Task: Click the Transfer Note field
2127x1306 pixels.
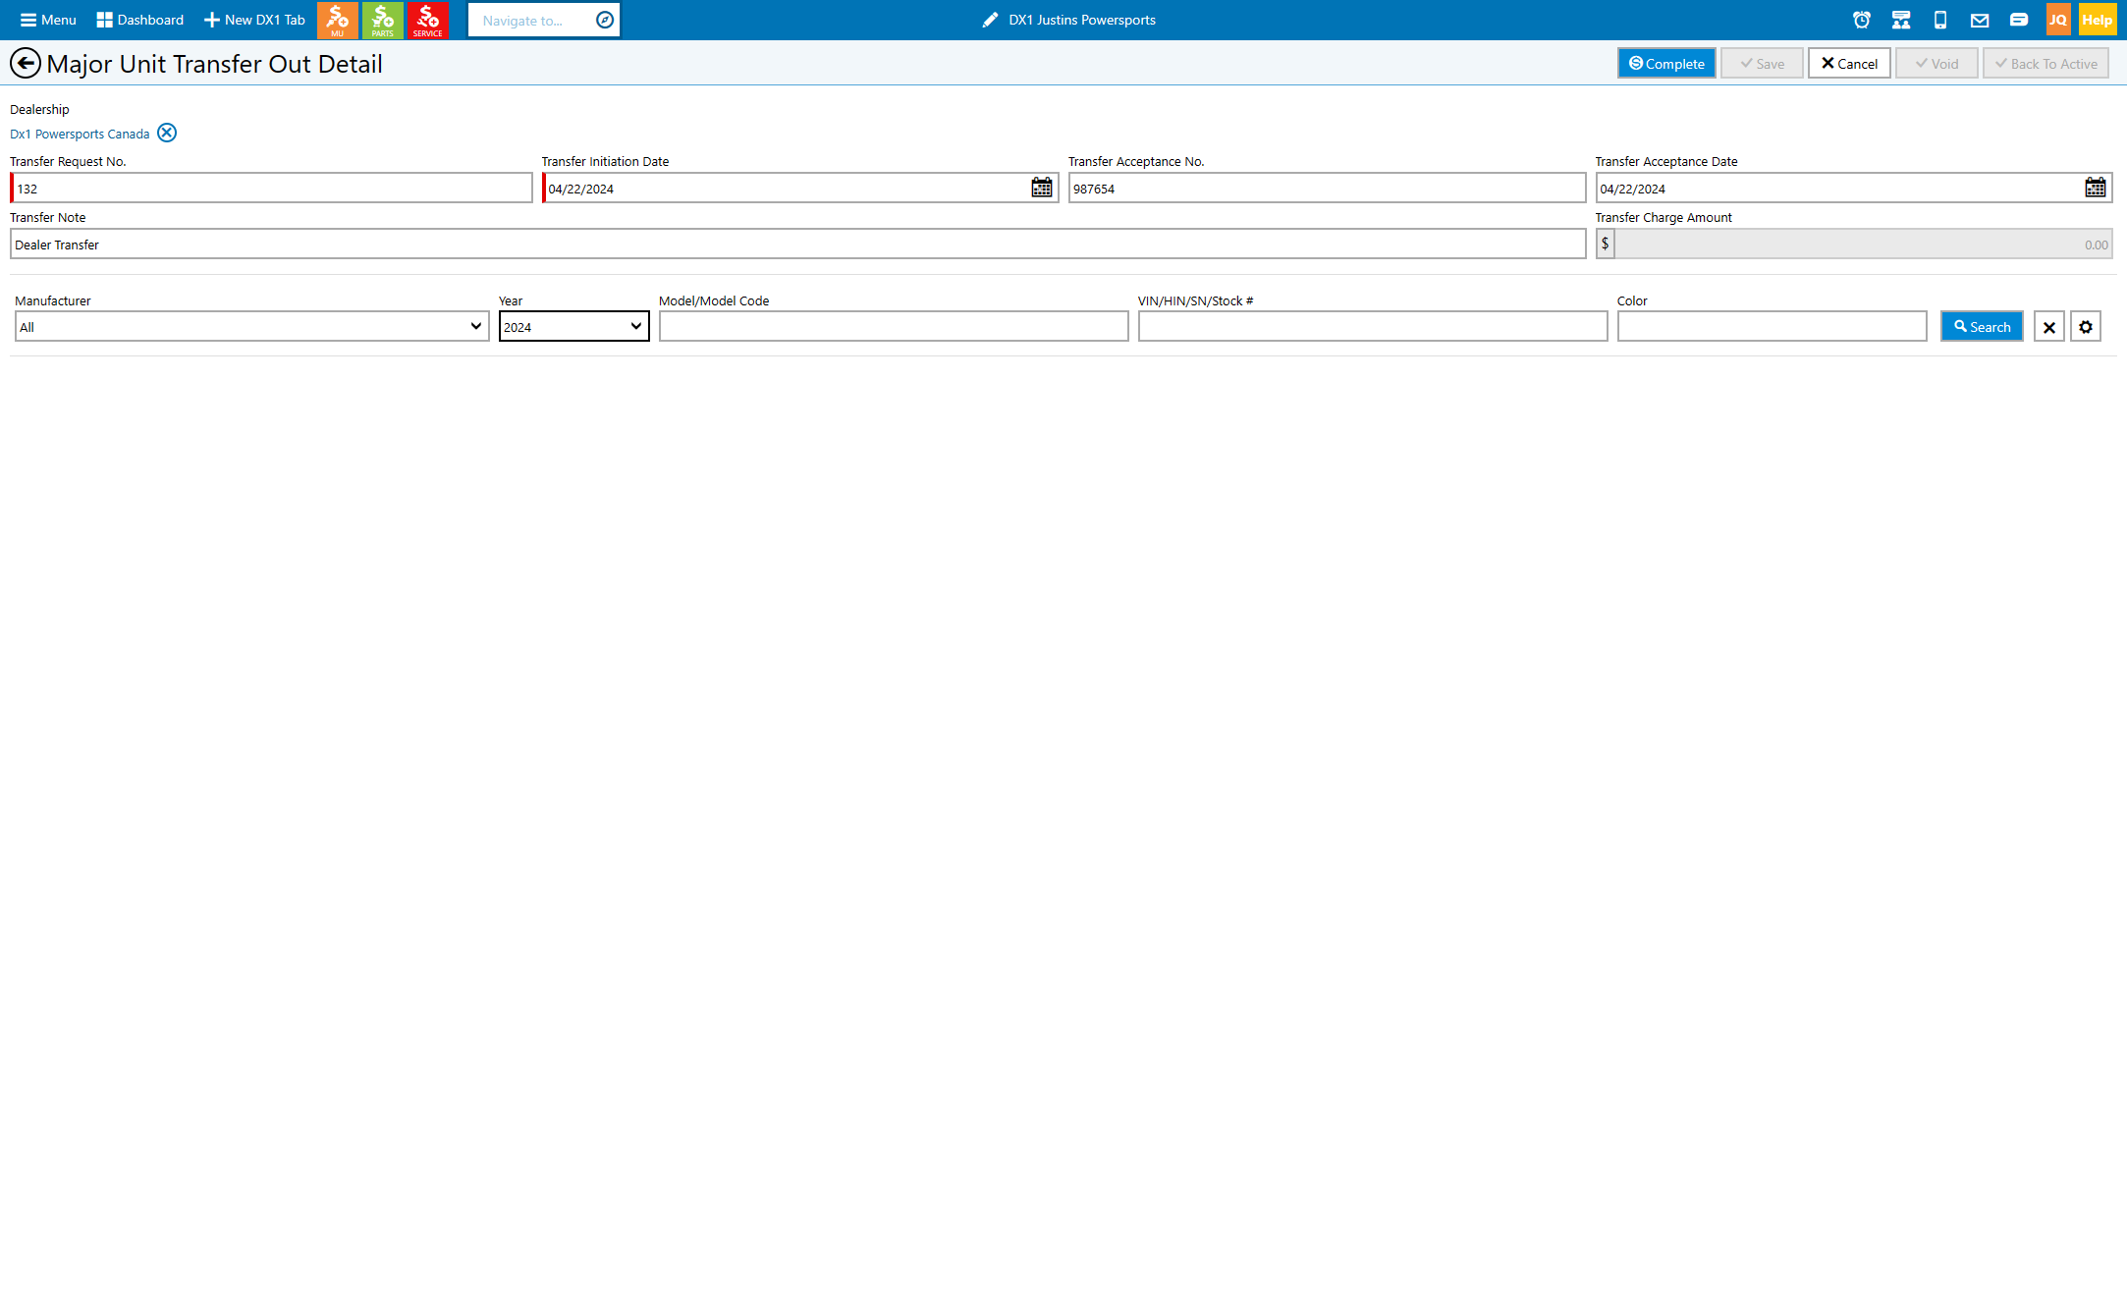Action: tap(798, 245)
